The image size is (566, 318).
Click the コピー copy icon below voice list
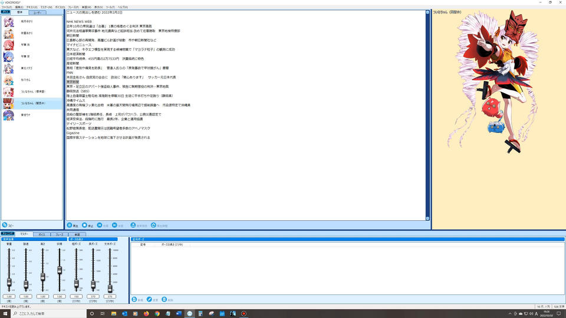coord(5,224)
